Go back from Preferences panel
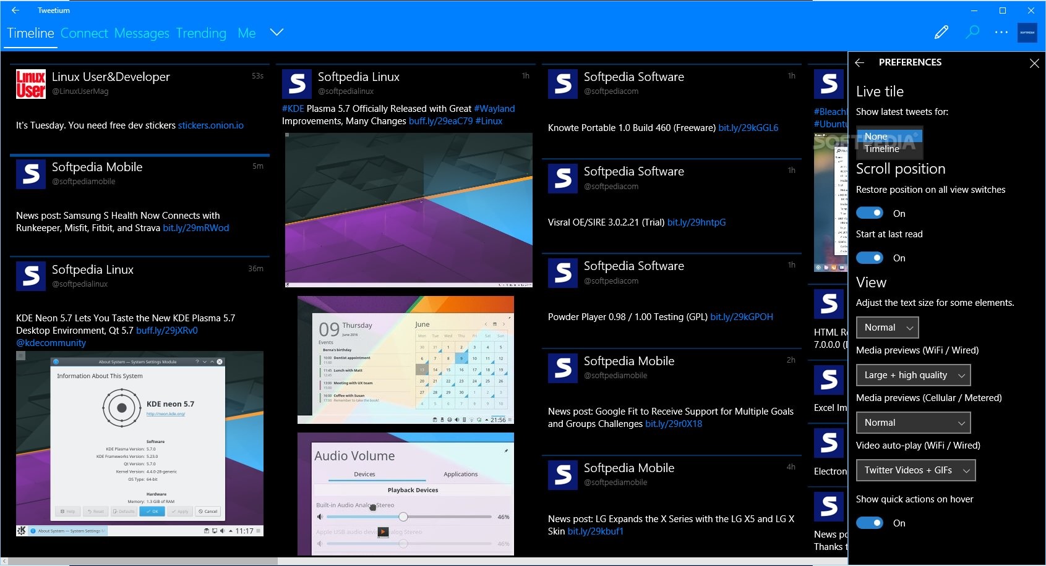Image resolution: width=1046 pixels, height=566 pixels. pos(860,62)
